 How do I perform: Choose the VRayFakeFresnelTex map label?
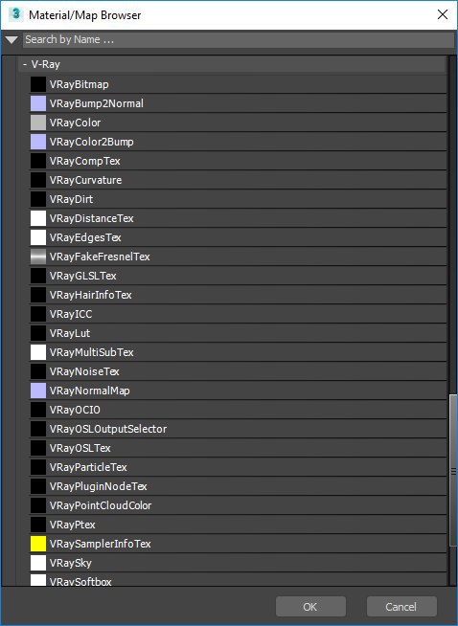coord(100,257)
